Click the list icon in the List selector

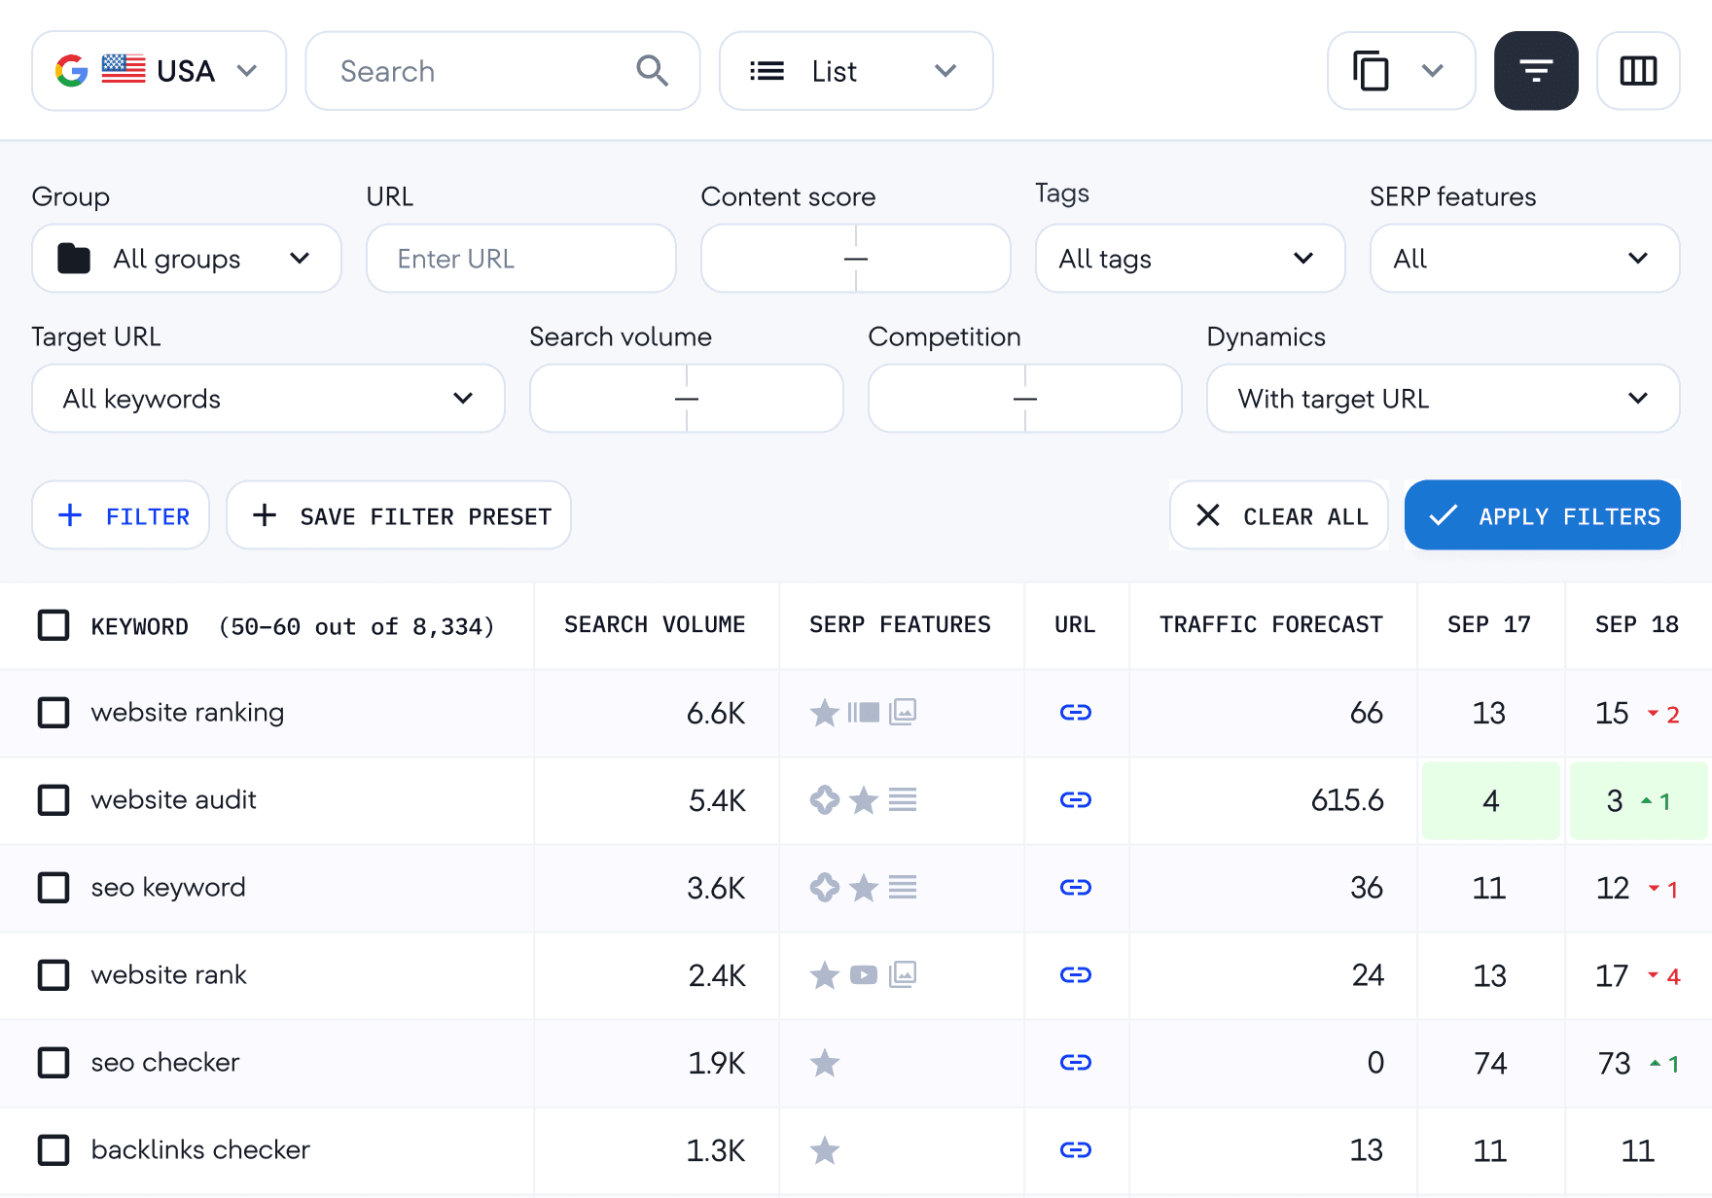tap(767, 70)
